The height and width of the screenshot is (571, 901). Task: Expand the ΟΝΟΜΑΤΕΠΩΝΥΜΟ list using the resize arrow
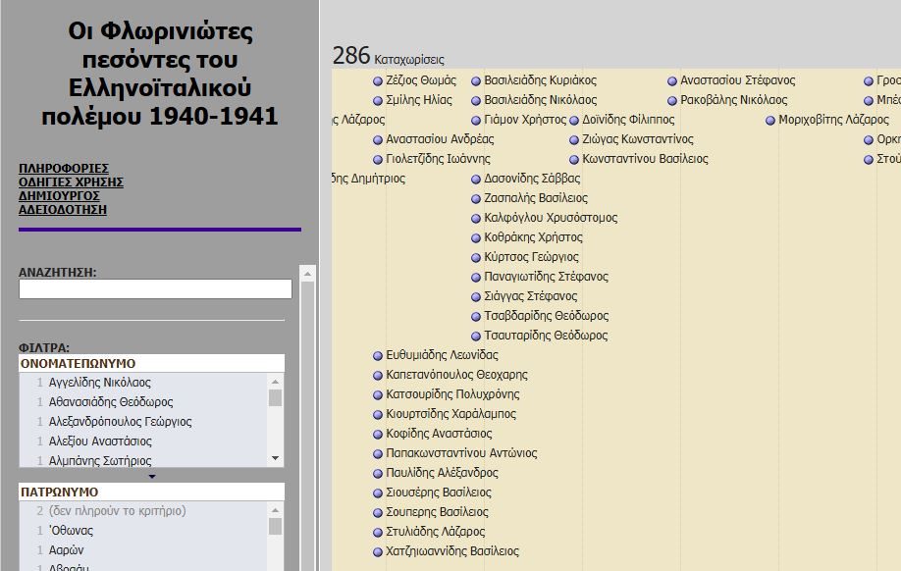[x=151, y=476]
